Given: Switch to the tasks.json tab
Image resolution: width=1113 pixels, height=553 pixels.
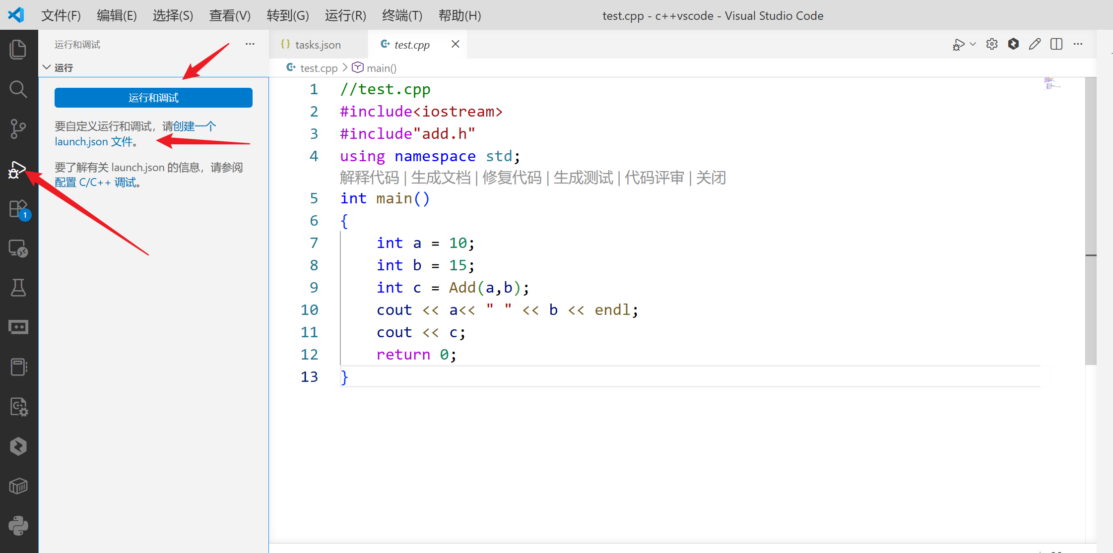Looking at the screenshot, I should click(318, 45).
